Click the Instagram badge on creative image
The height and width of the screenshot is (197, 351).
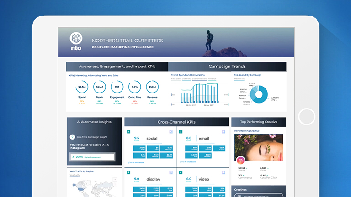pyautogui.click(x=240, y=161)
